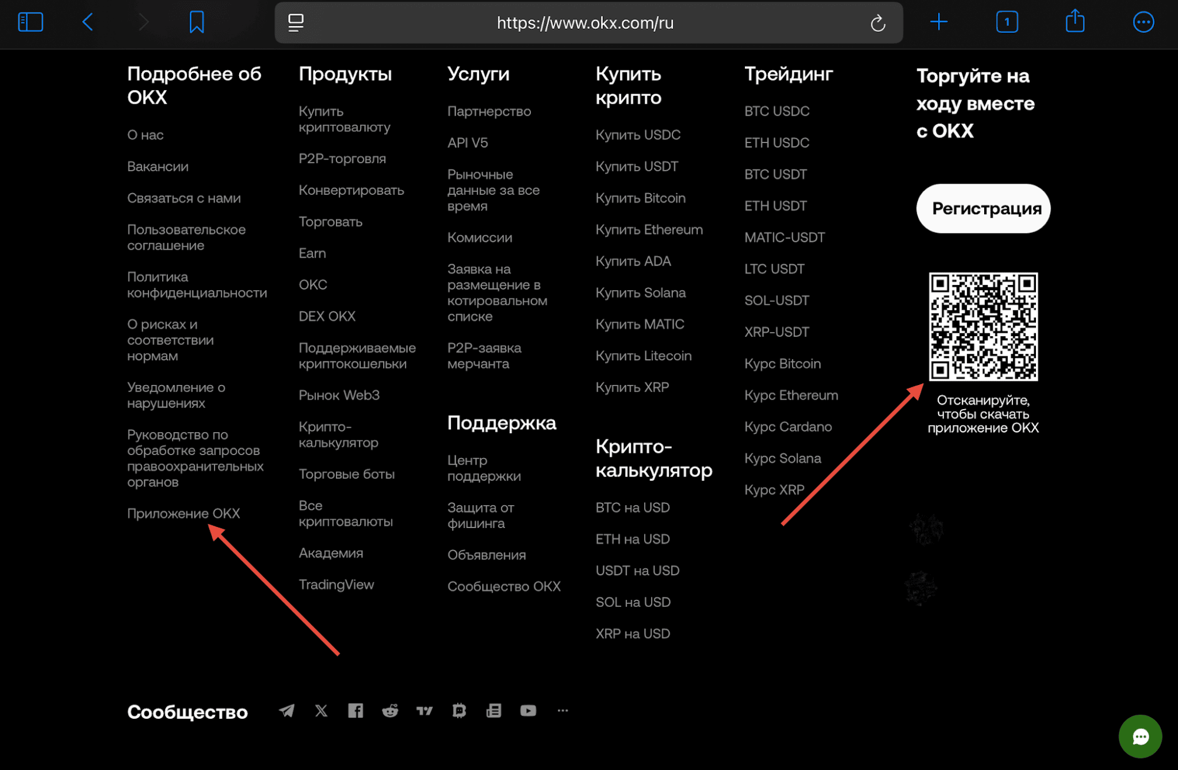Open OKX Telegram community icon
Viewport: 1178px width, 770px height.
coord(286,711)
